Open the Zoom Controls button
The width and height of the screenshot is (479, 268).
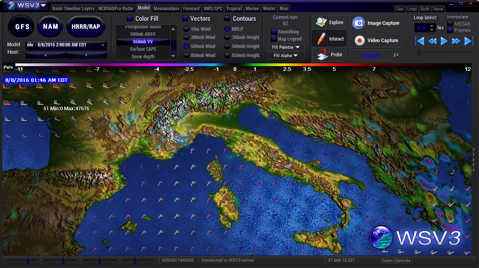(x=396, y=261)
